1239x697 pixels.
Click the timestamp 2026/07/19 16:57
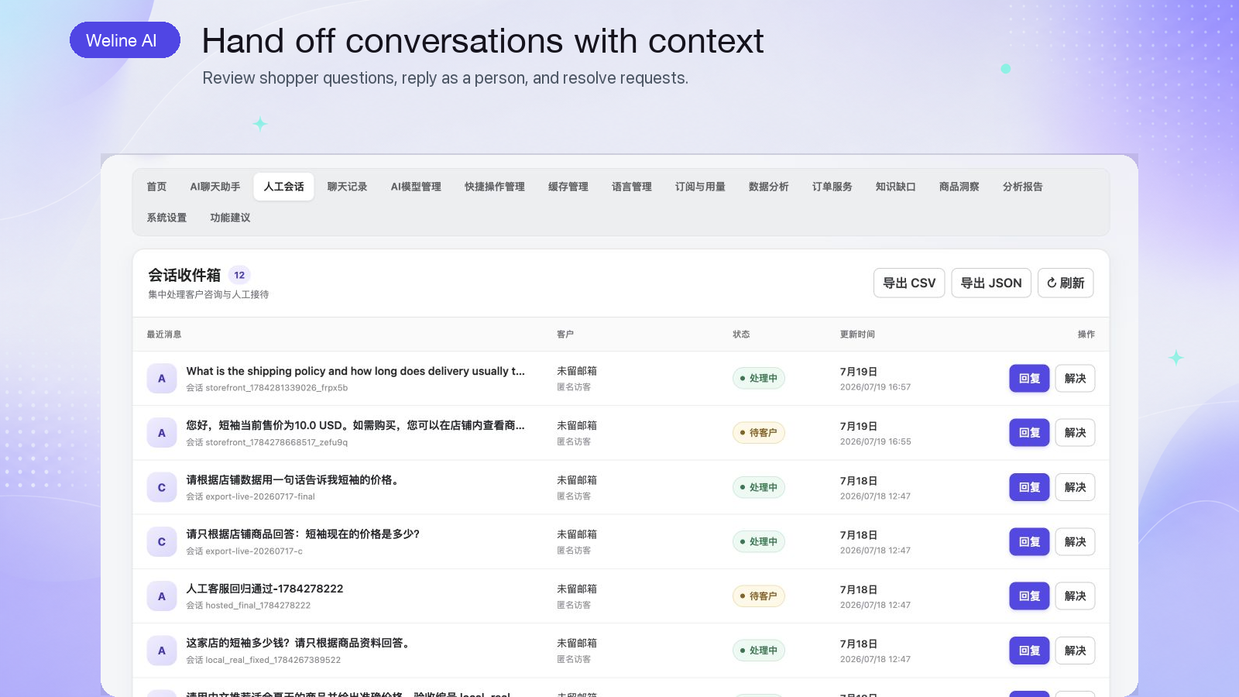click(x=875, y=387)
